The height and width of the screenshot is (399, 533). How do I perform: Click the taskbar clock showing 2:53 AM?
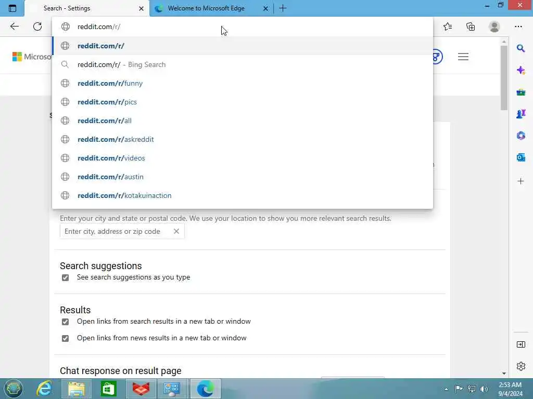(510, 389)
